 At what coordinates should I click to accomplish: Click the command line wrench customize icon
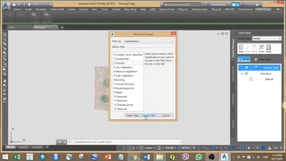[x=64, y=142]
